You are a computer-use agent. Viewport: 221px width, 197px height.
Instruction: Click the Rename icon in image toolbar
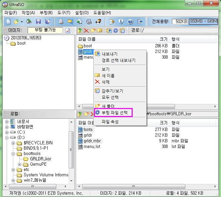(100, 30)
